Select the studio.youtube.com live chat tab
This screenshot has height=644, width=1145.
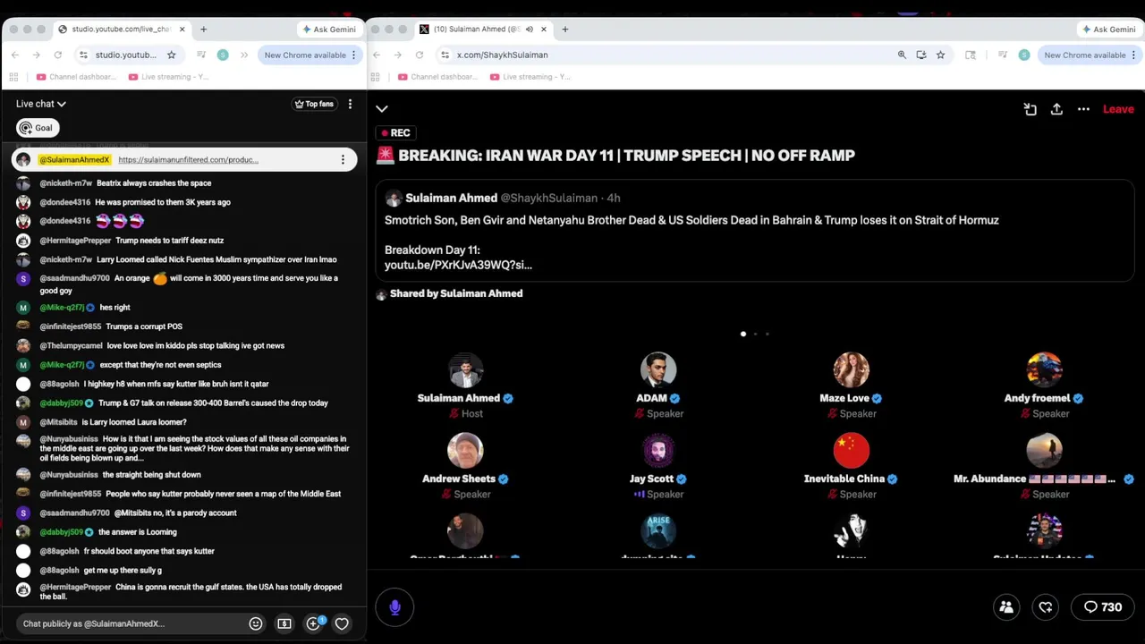click(122, 30)
